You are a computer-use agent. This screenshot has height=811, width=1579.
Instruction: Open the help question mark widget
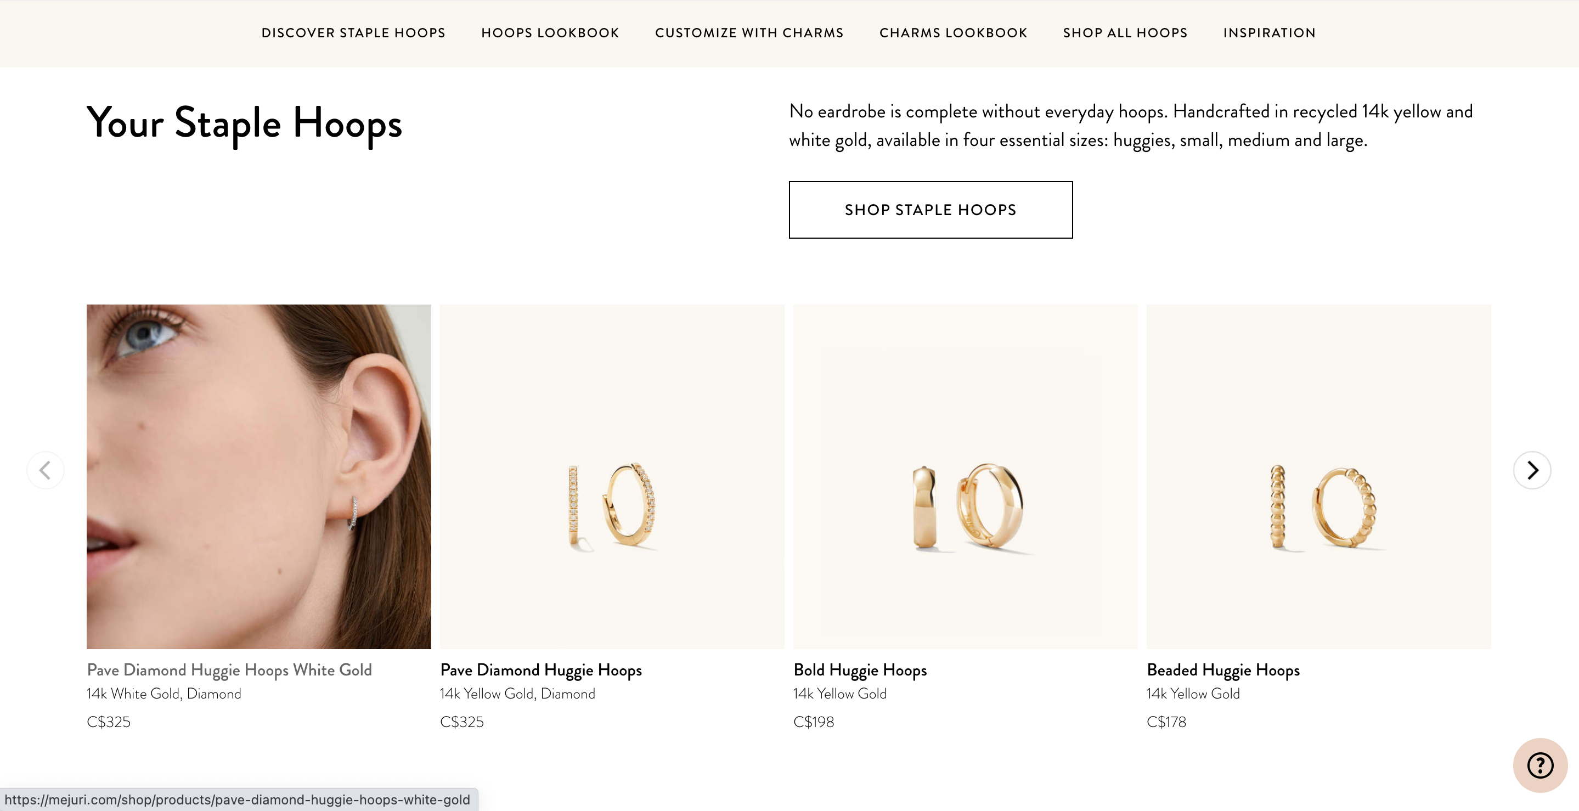pos(1539,765)
